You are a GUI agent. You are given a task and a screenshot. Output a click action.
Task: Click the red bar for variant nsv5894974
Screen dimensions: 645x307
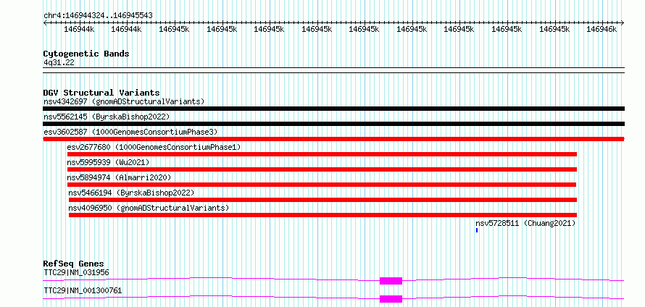[322, 185]
